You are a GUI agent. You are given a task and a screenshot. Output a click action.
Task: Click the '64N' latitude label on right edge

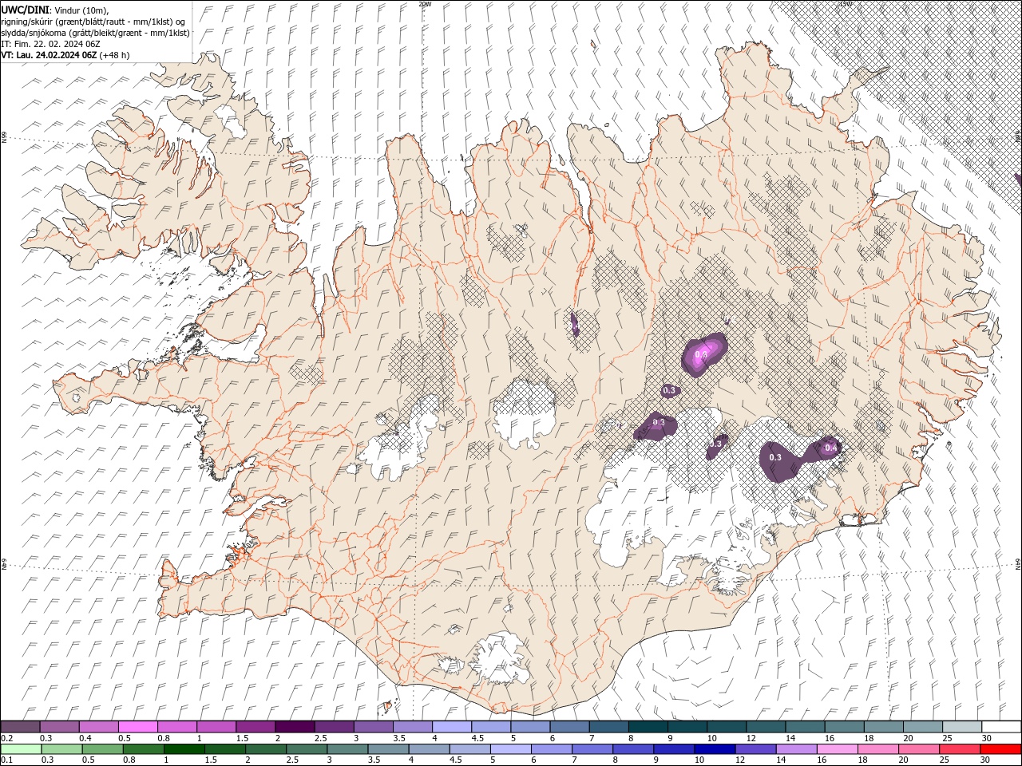(1018, 563)
